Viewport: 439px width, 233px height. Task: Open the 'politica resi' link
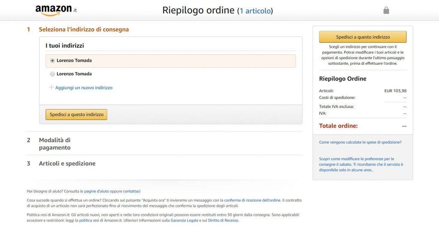(x=89, y=221)
